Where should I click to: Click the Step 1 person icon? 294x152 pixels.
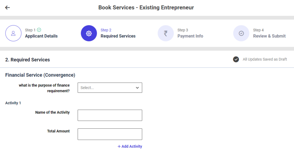pos(13,33)
